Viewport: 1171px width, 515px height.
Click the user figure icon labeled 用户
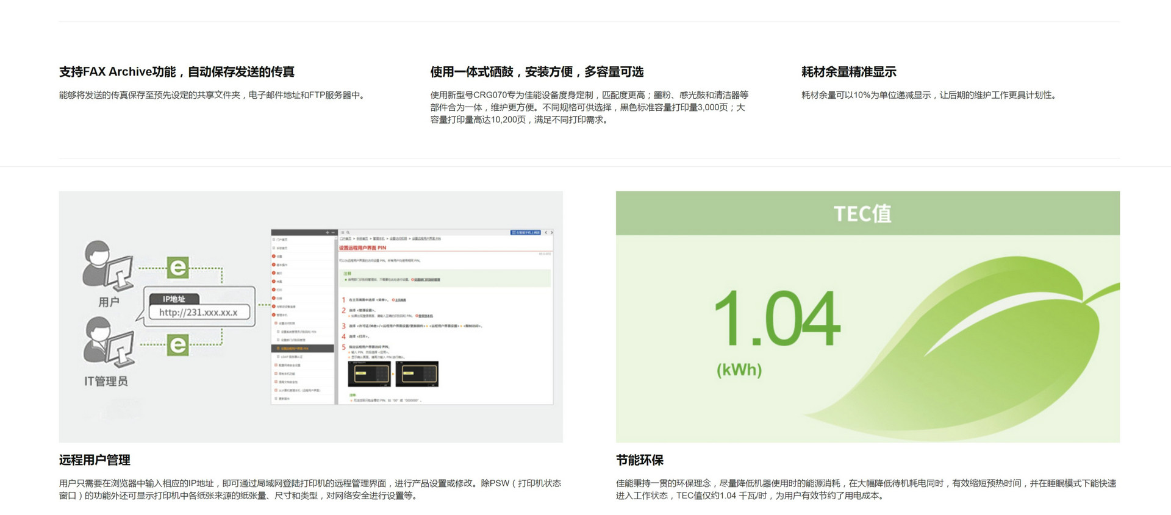(107, 267)
